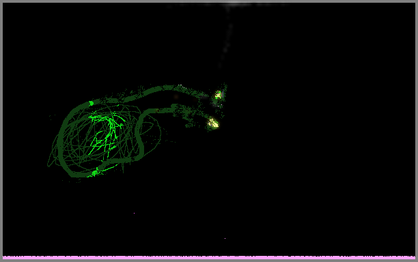Click the pink bar along the bottom
Image resolution: width=418 pixels, height=262 pixels.
209,257
